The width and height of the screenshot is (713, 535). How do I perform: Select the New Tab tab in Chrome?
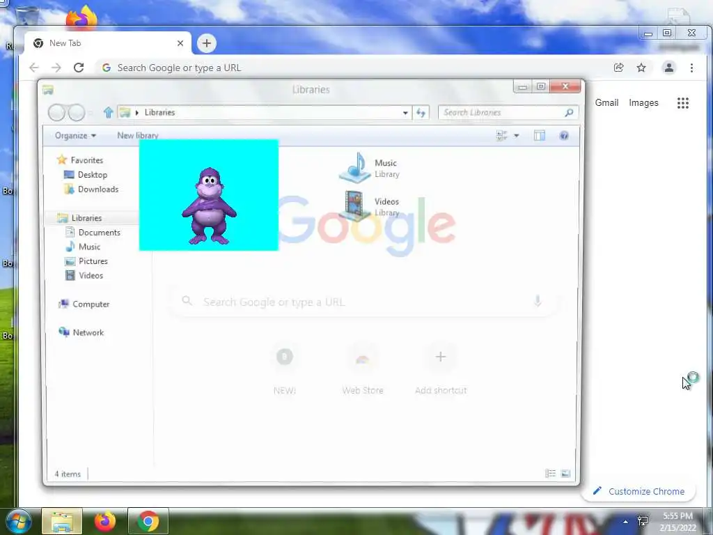point(108,43)
